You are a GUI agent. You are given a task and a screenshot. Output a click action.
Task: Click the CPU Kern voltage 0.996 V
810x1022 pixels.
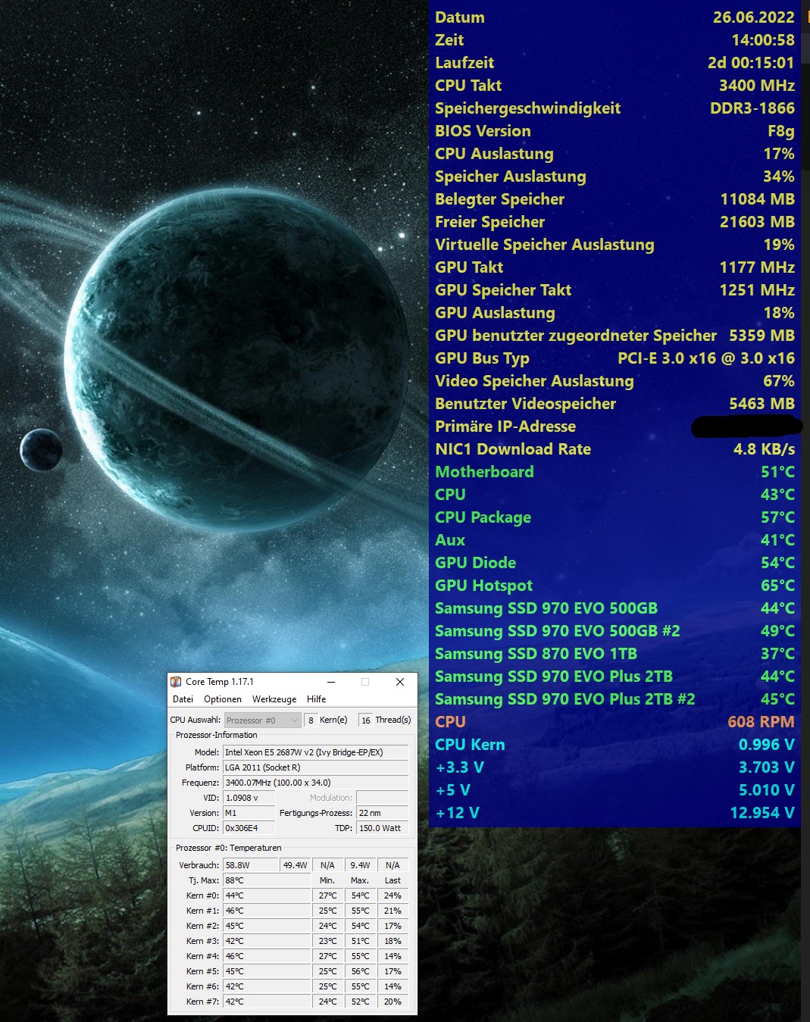tap(766, 745)
